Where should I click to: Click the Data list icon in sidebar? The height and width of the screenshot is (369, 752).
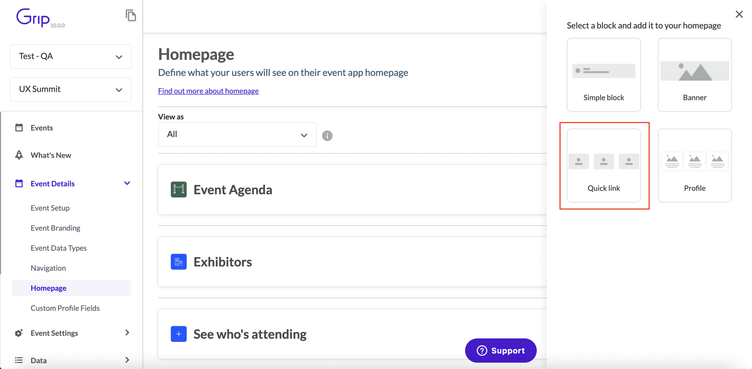(x=19, y=360)
